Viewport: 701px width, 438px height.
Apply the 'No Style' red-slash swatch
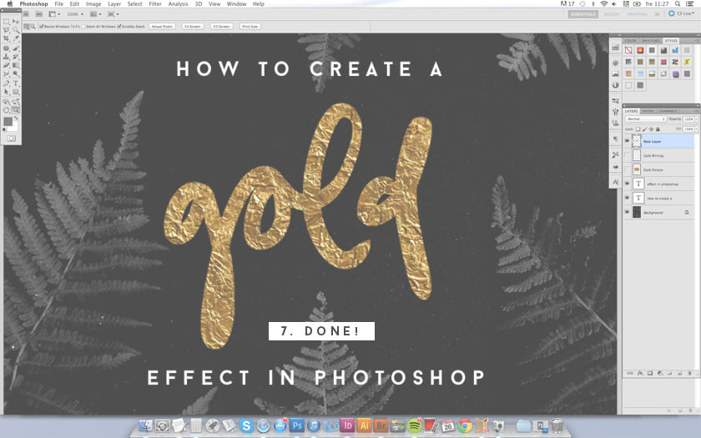pos(628,51)
